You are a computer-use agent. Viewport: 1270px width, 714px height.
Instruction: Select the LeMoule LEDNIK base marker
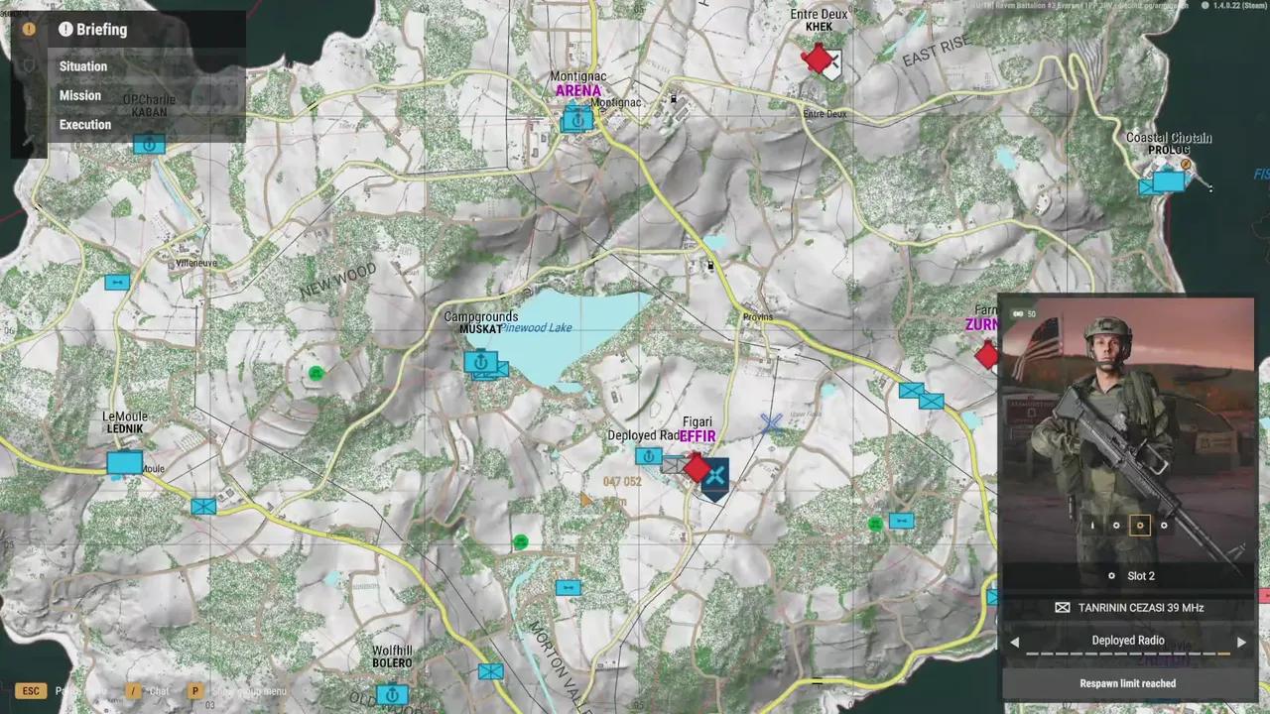[124, 462]
